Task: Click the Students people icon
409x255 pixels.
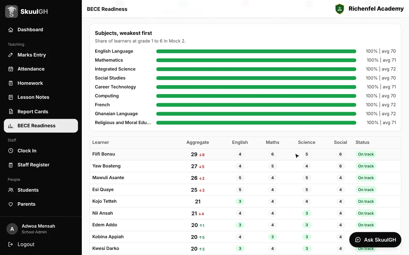Action: click(x=11, y=190)
